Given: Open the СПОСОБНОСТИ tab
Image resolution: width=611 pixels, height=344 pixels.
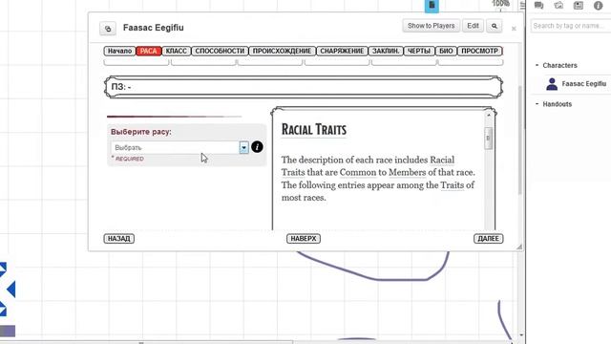Looking at the screenshot, I should [x=220, y=51].
